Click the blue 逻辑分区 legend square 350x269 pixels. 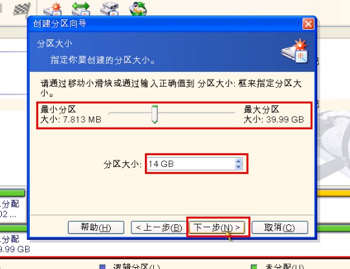[x=102, y=266]
